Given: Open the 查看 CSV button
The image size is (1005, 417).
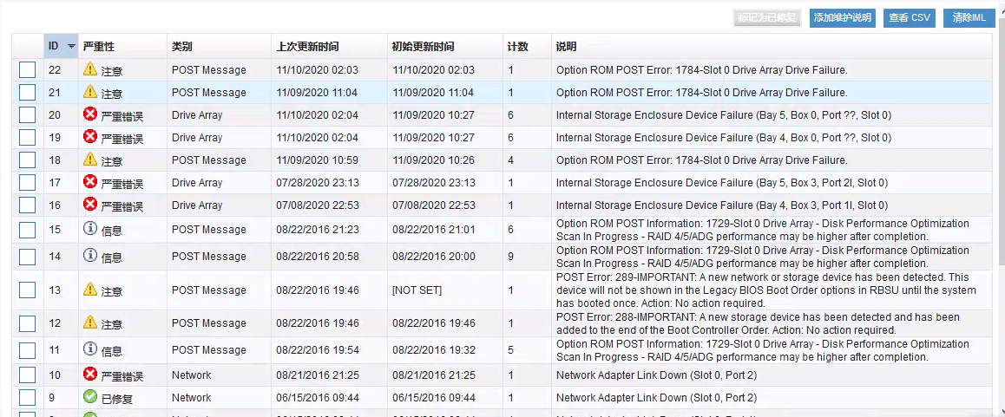Looking at the screenshot, I should tap(910, 18).
